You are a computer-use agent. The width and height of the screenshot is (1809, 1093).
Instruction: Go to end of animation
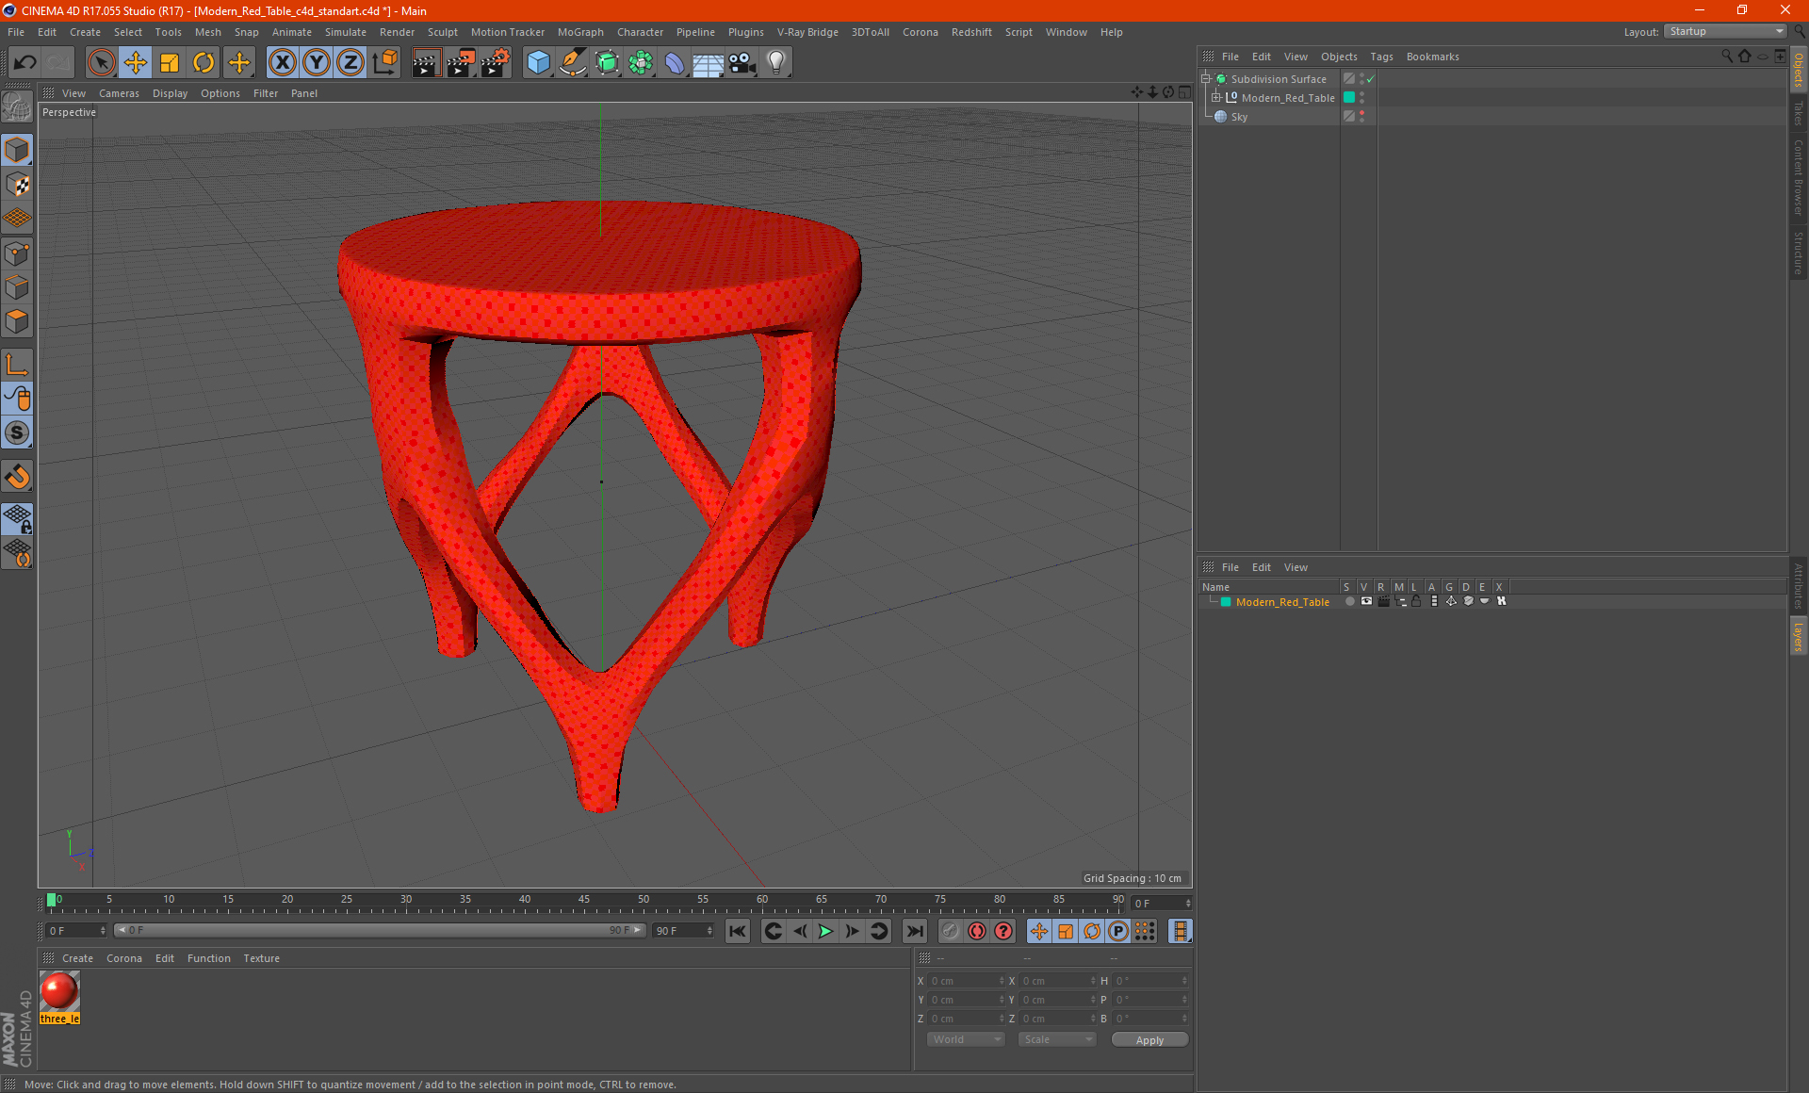914,931
